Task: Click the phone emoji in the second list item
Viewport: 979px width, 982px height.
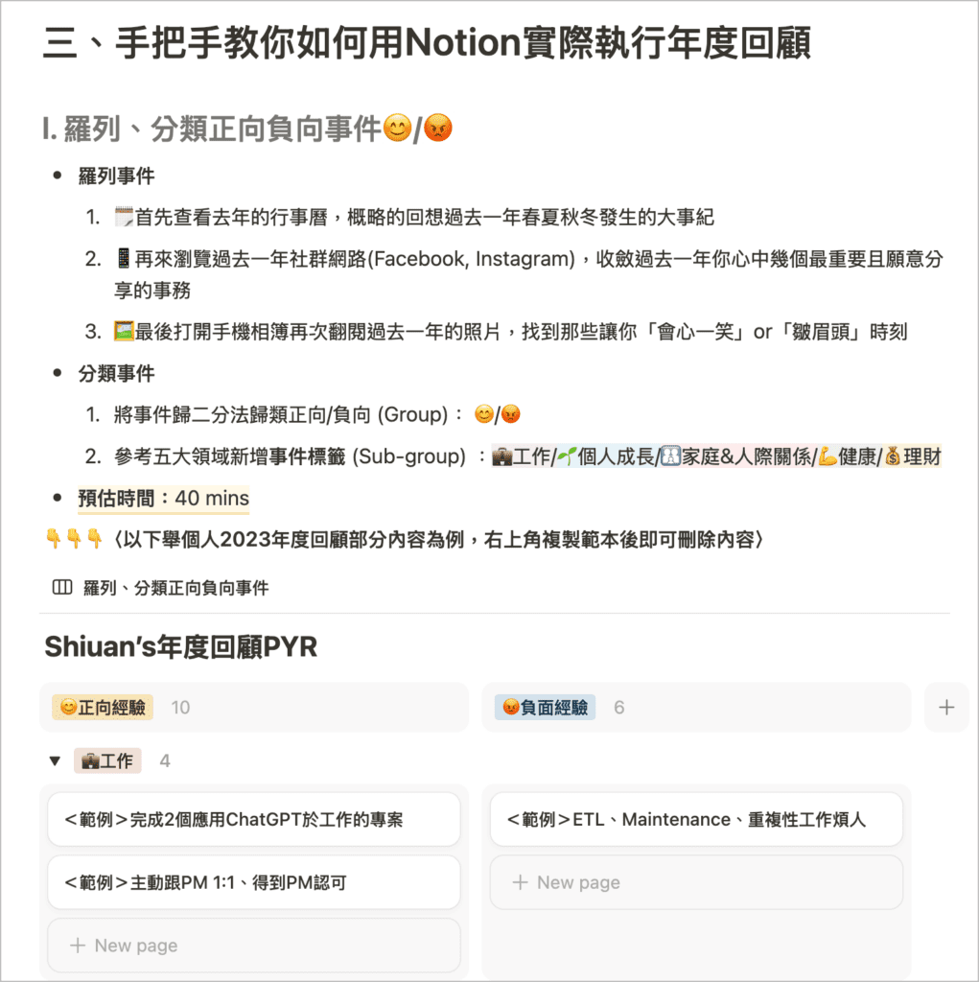Action: tap(124, 259)
